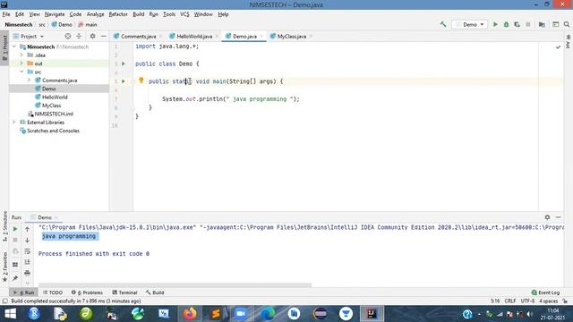This screenshot has height=322, width=573.
Task: Click the yellow light bulb intention icon
Action: click(141, 80)
